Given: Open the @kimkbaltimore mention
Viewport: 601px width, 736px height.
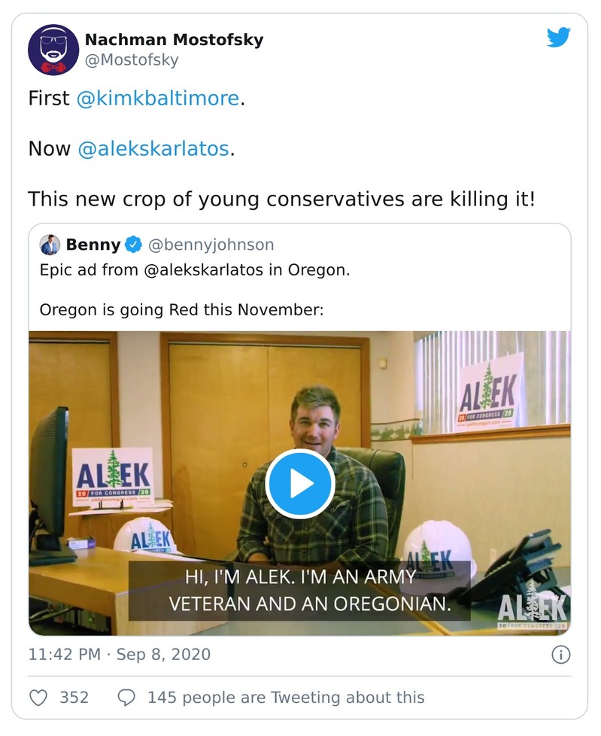Looking at the screenshot, I should click(157, 99).
